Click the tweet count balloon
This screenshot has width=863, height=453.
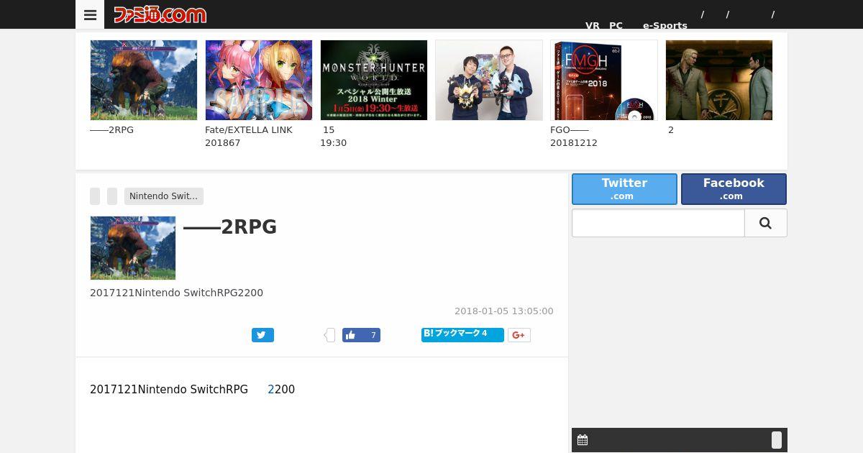pyautogui.click(x=329, y=335)
